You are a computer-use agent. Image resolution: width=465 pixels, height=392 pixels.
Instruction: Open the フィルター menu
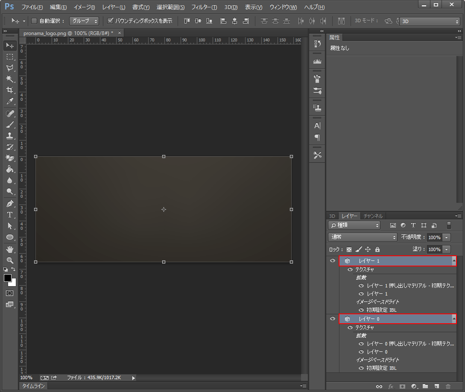pos(204,7)
